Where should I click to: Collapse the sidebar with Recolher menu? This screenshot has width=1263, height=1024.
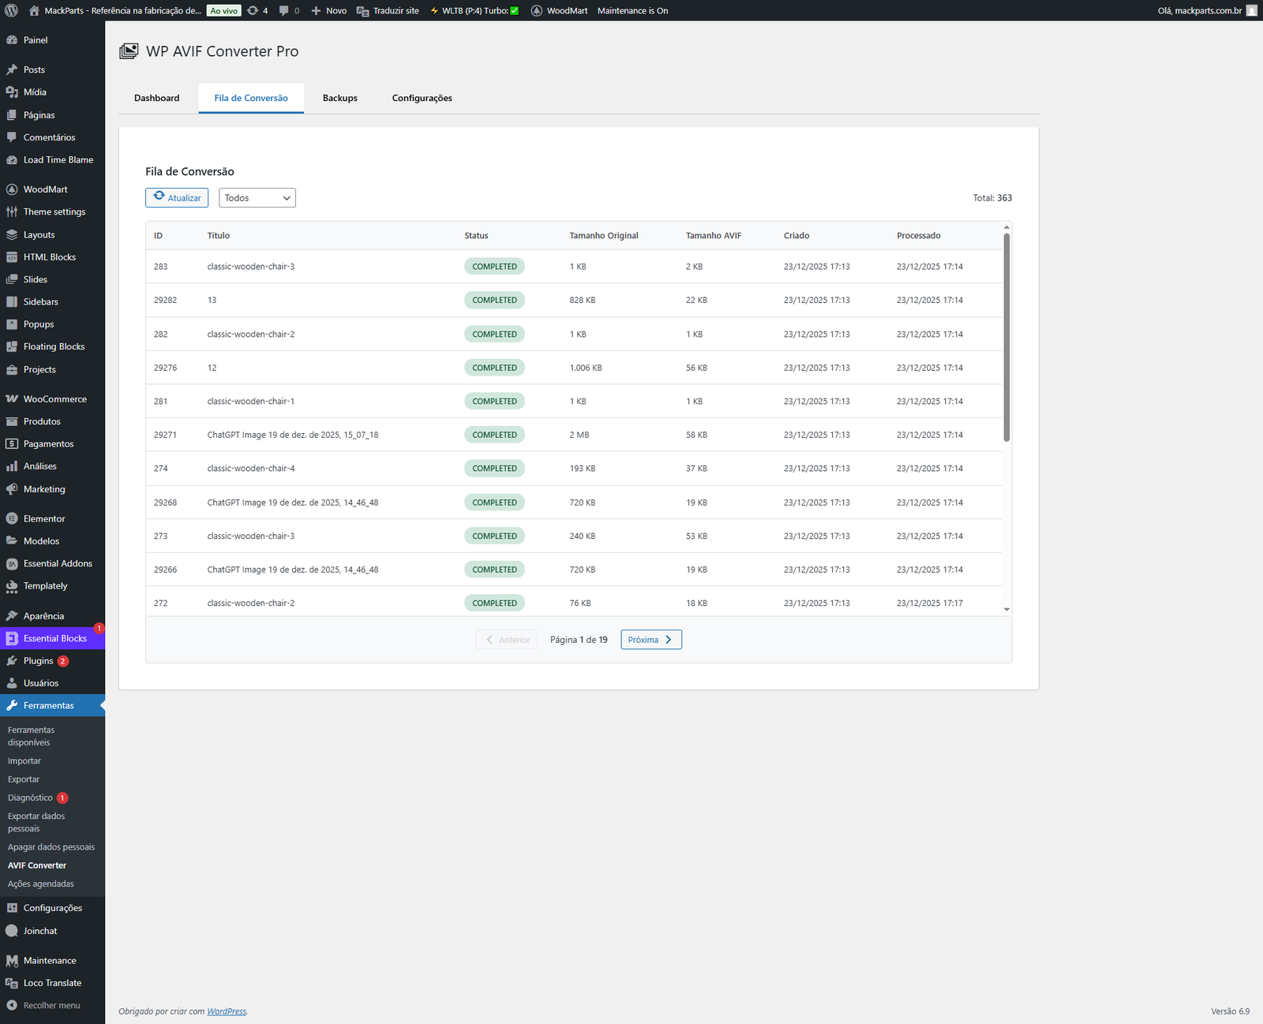click(51, 1005)
